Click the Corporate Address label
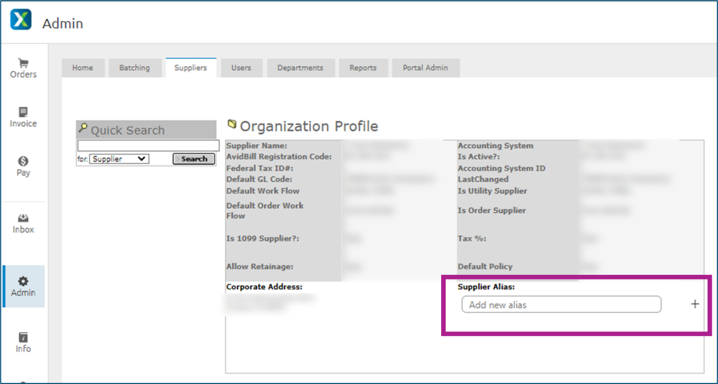Image resolution: width=718 pixels, height=384 pixels. [x=264, y=287]
